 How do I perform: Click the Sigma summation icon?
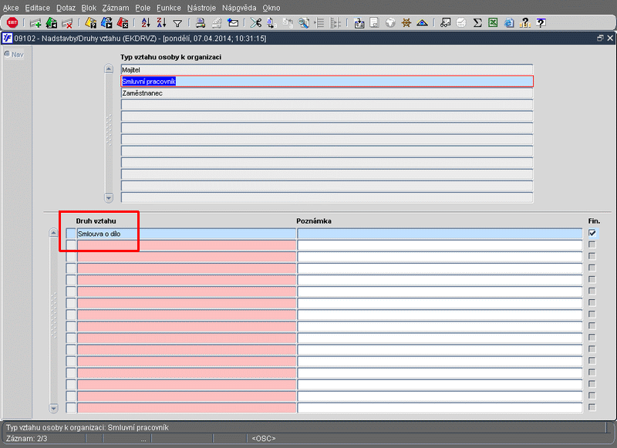point(477,23)
